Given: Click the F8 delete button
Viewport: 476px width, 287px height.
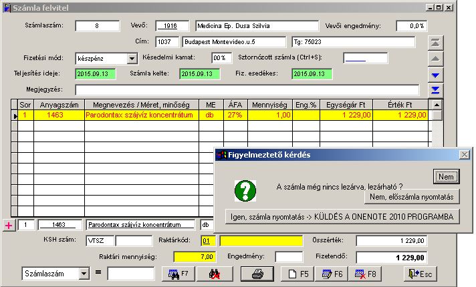Looking at the screenshot, I should [x=366, y=274].
